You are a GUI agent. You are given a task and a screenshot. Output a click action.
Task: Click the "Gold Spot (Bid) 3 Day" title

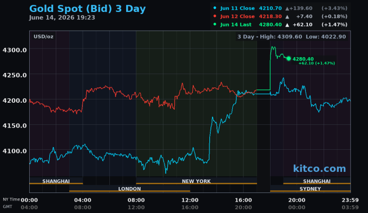tap(87, 9)
